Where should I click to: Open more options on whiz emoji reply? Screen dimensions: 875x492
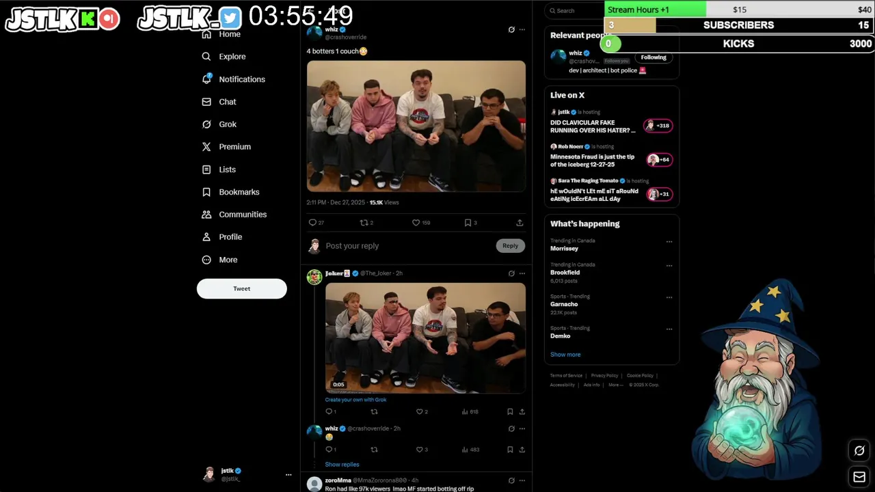pos(522,428)
